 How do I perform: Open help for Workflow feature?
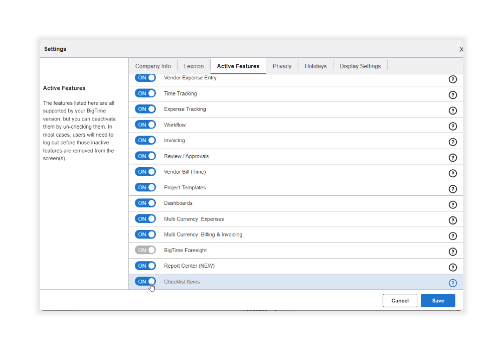click(x=453, y=126)
